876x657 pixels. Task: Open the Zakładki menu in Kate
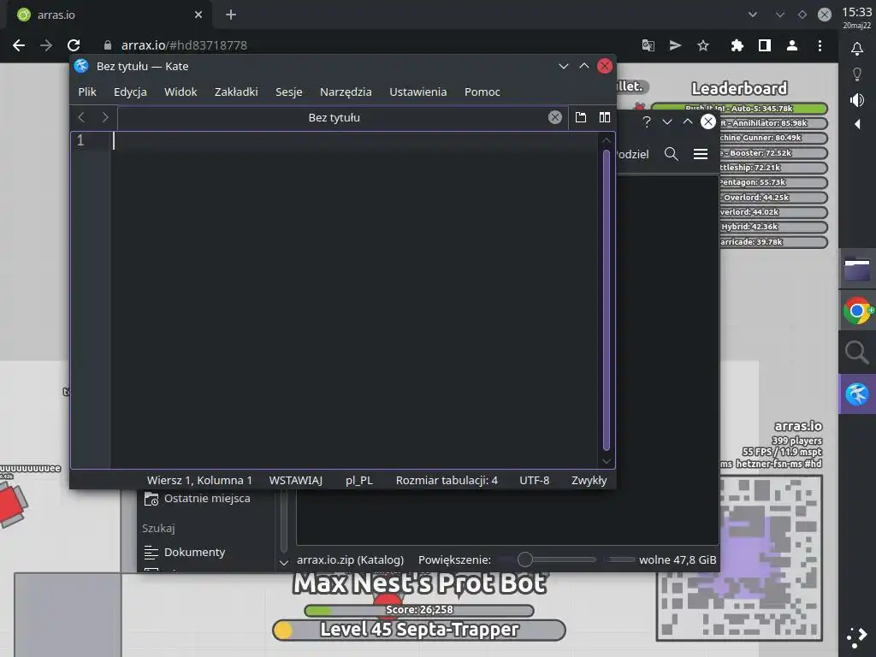[236, 92]
